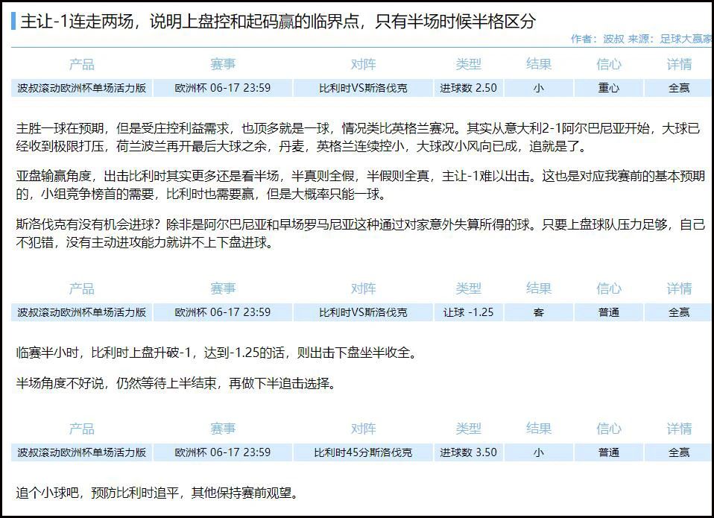Click the 客 result cell
This screenshot has width=714, height=518.
click(539, 312)
